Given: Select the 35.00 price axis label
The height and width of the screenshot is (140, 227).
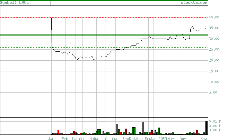Looking at the screenshot, I should click(x=214, y=28).
